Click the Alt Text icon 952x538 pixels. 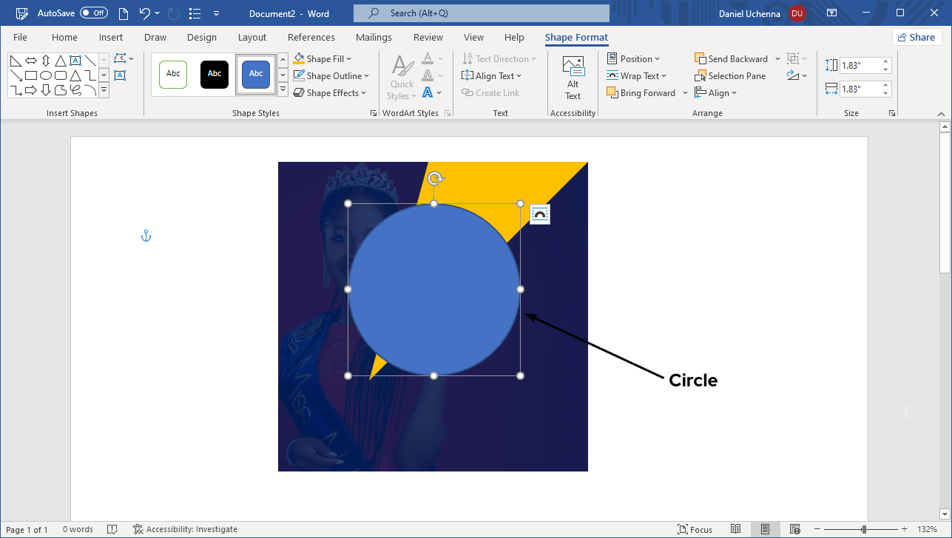(573, 78)
